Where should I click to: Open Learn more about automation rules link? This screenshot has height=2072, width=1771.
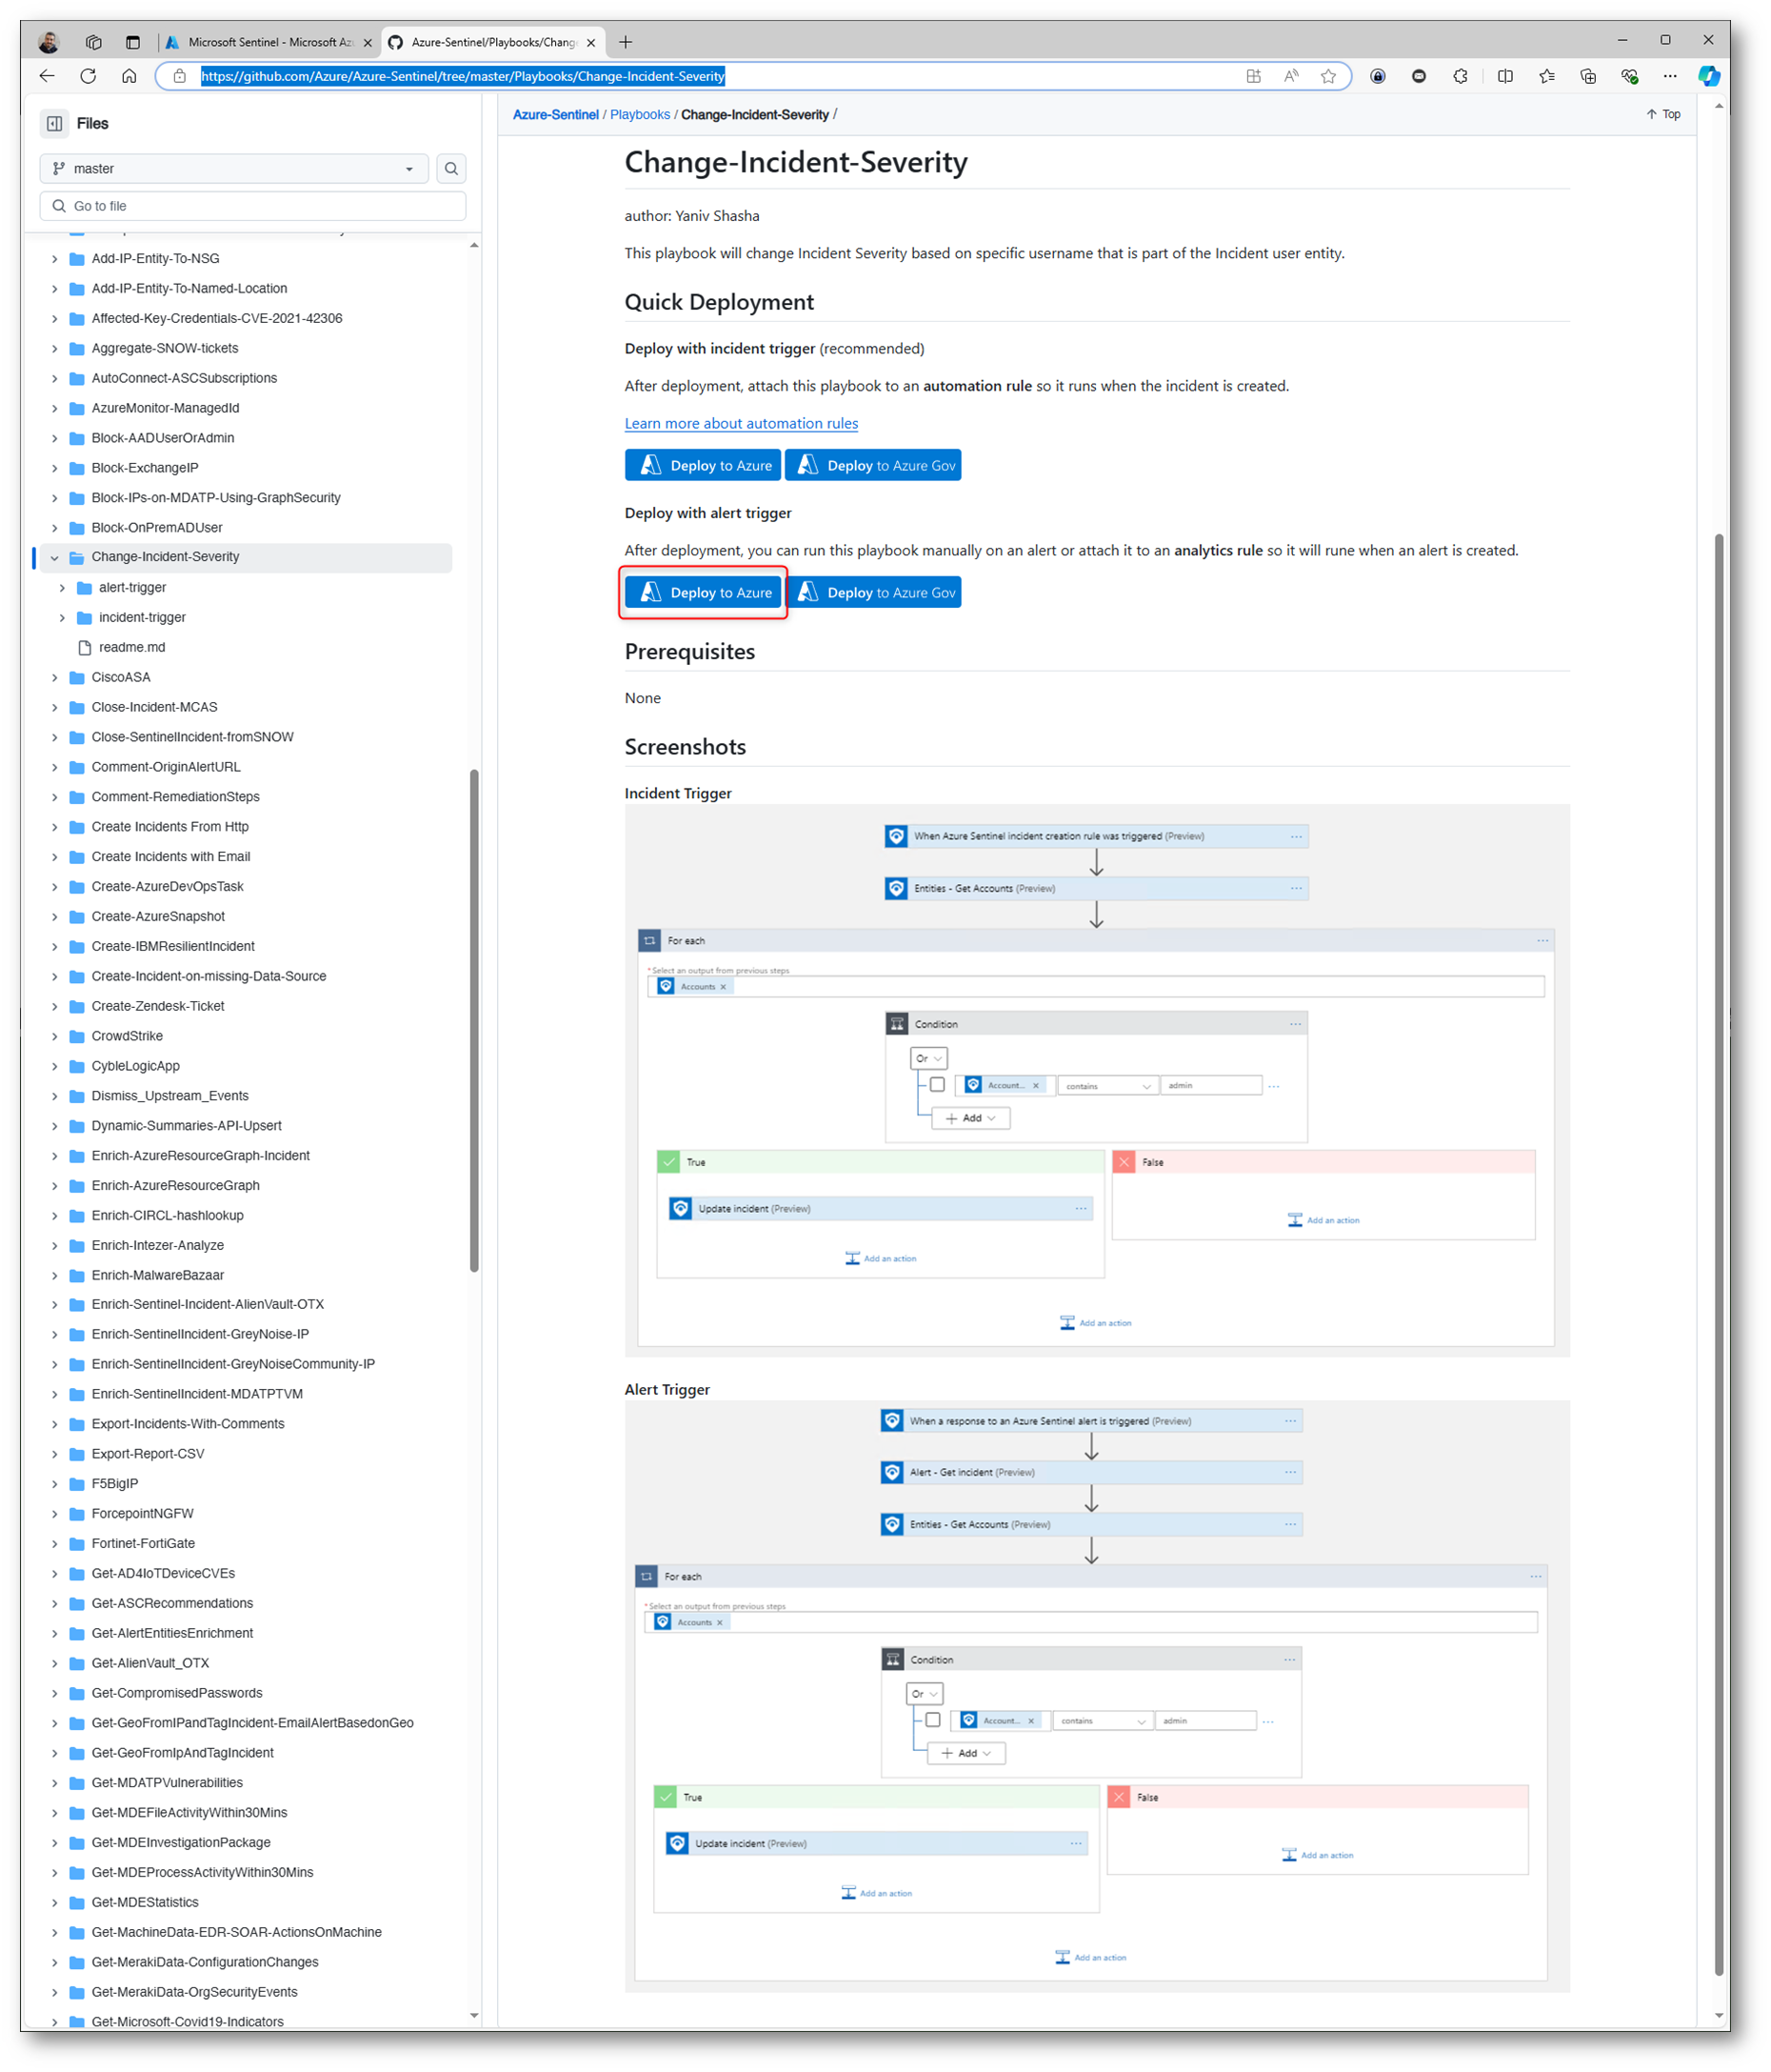click(741, 423)
